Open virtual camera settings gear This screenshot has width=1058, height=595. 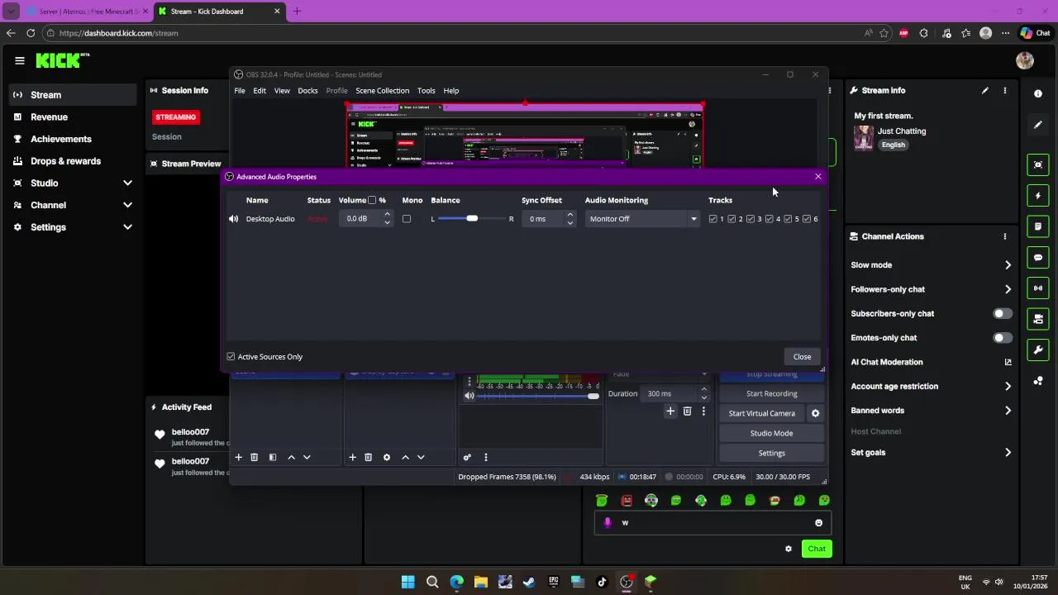coord(815,413)
